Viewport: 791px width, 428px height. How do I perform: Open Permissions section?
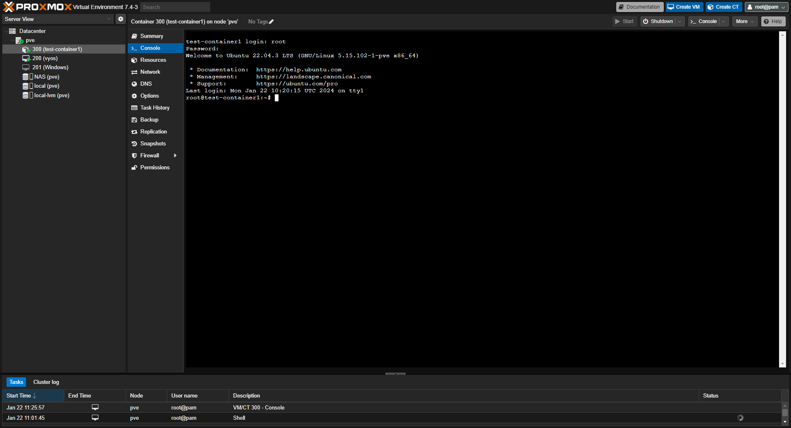click(x=155, y=168)
